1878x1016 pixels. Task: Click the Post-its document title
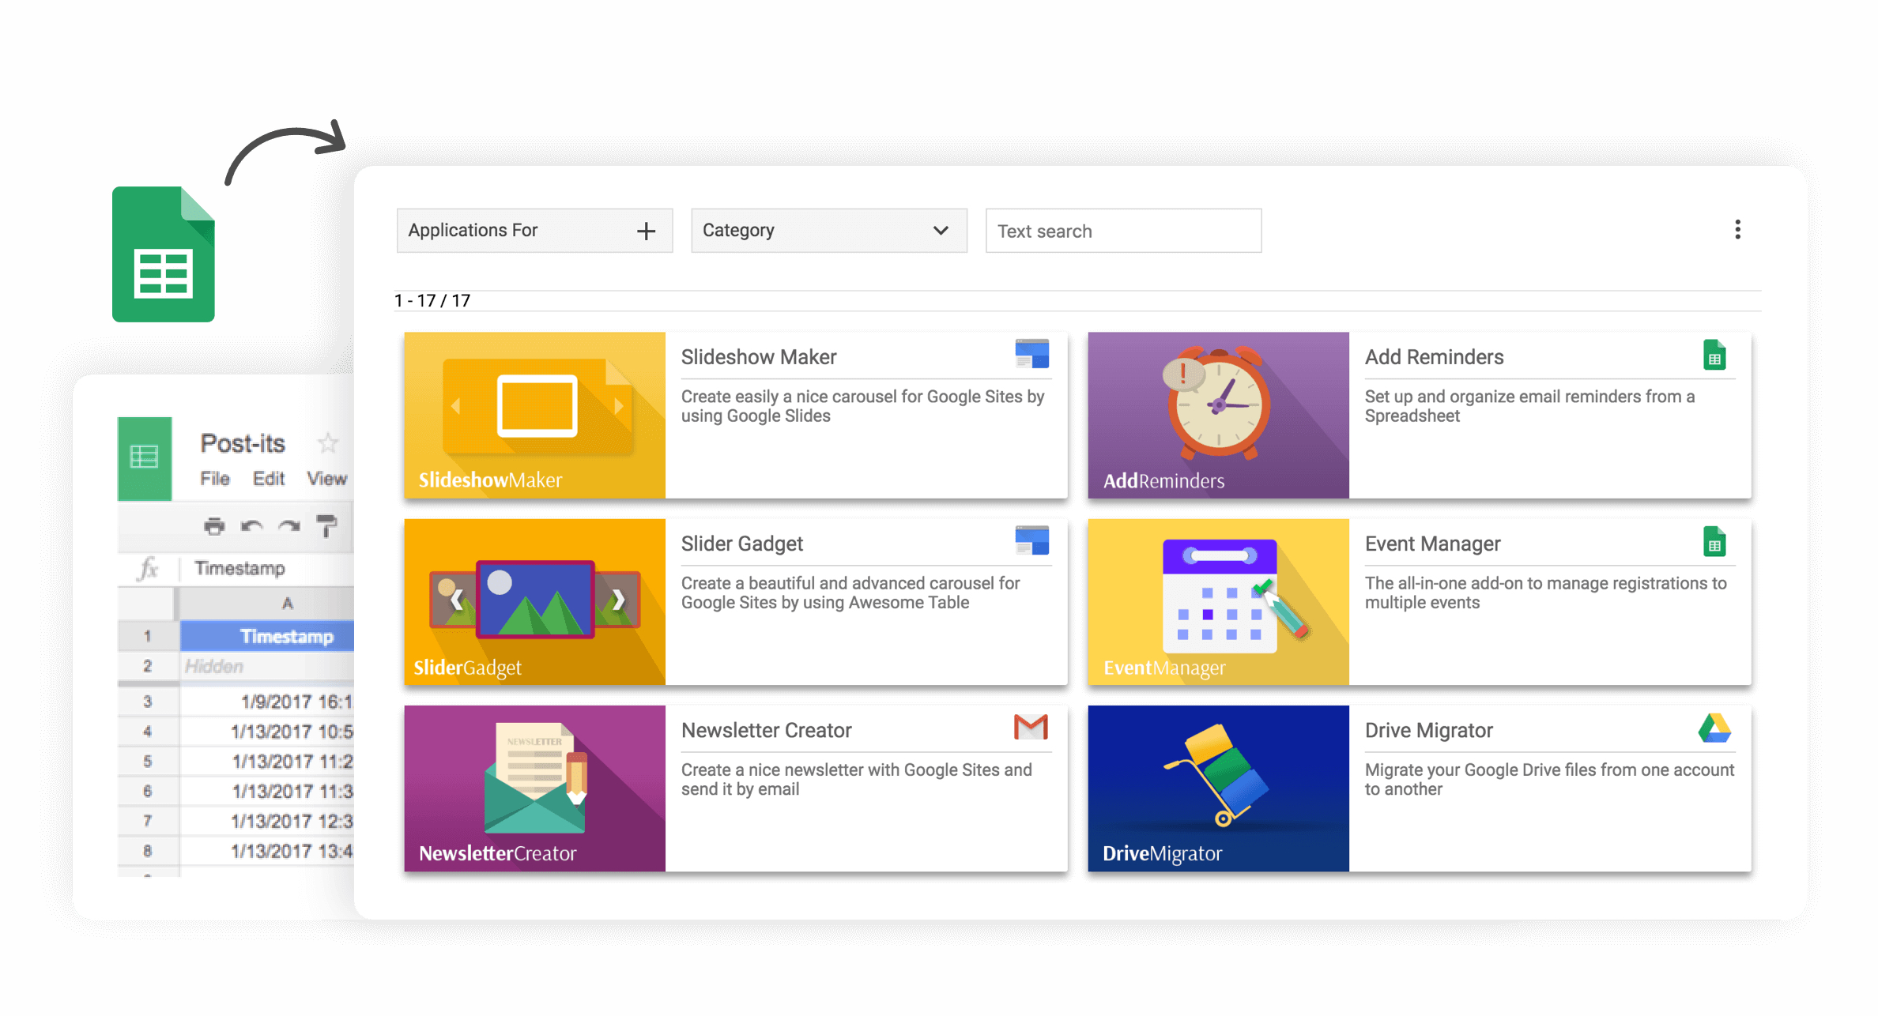(242, 443)
